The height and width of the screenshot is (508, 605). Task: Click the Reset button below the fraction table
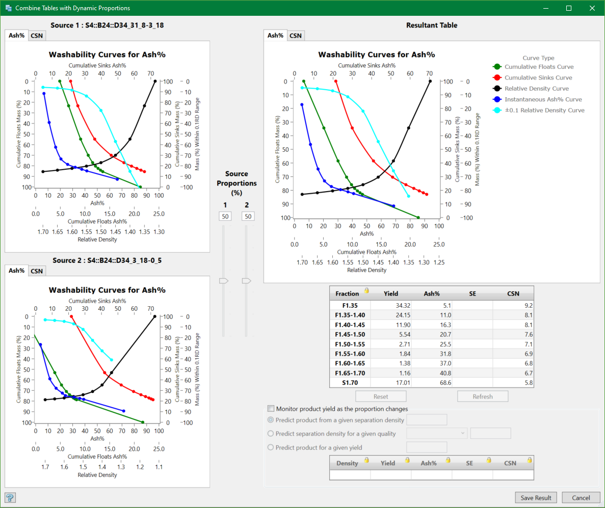381,396
